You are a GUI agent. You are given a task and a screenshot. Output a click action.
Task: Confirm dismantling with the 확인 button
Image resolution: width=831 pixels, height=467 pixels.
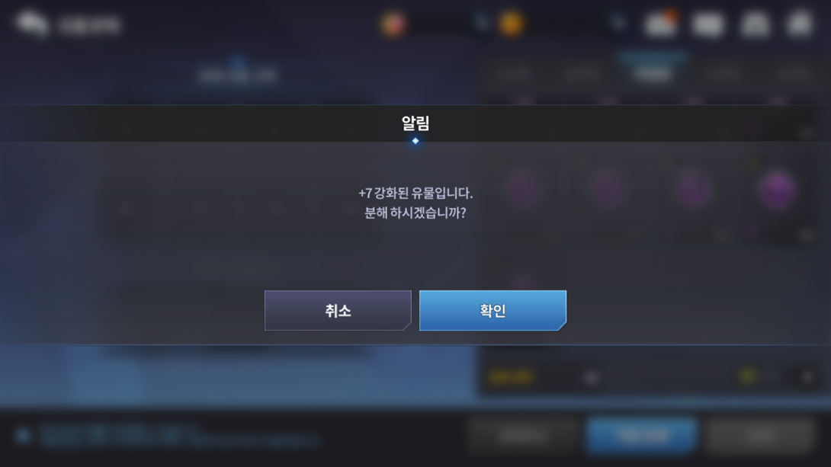493,310
